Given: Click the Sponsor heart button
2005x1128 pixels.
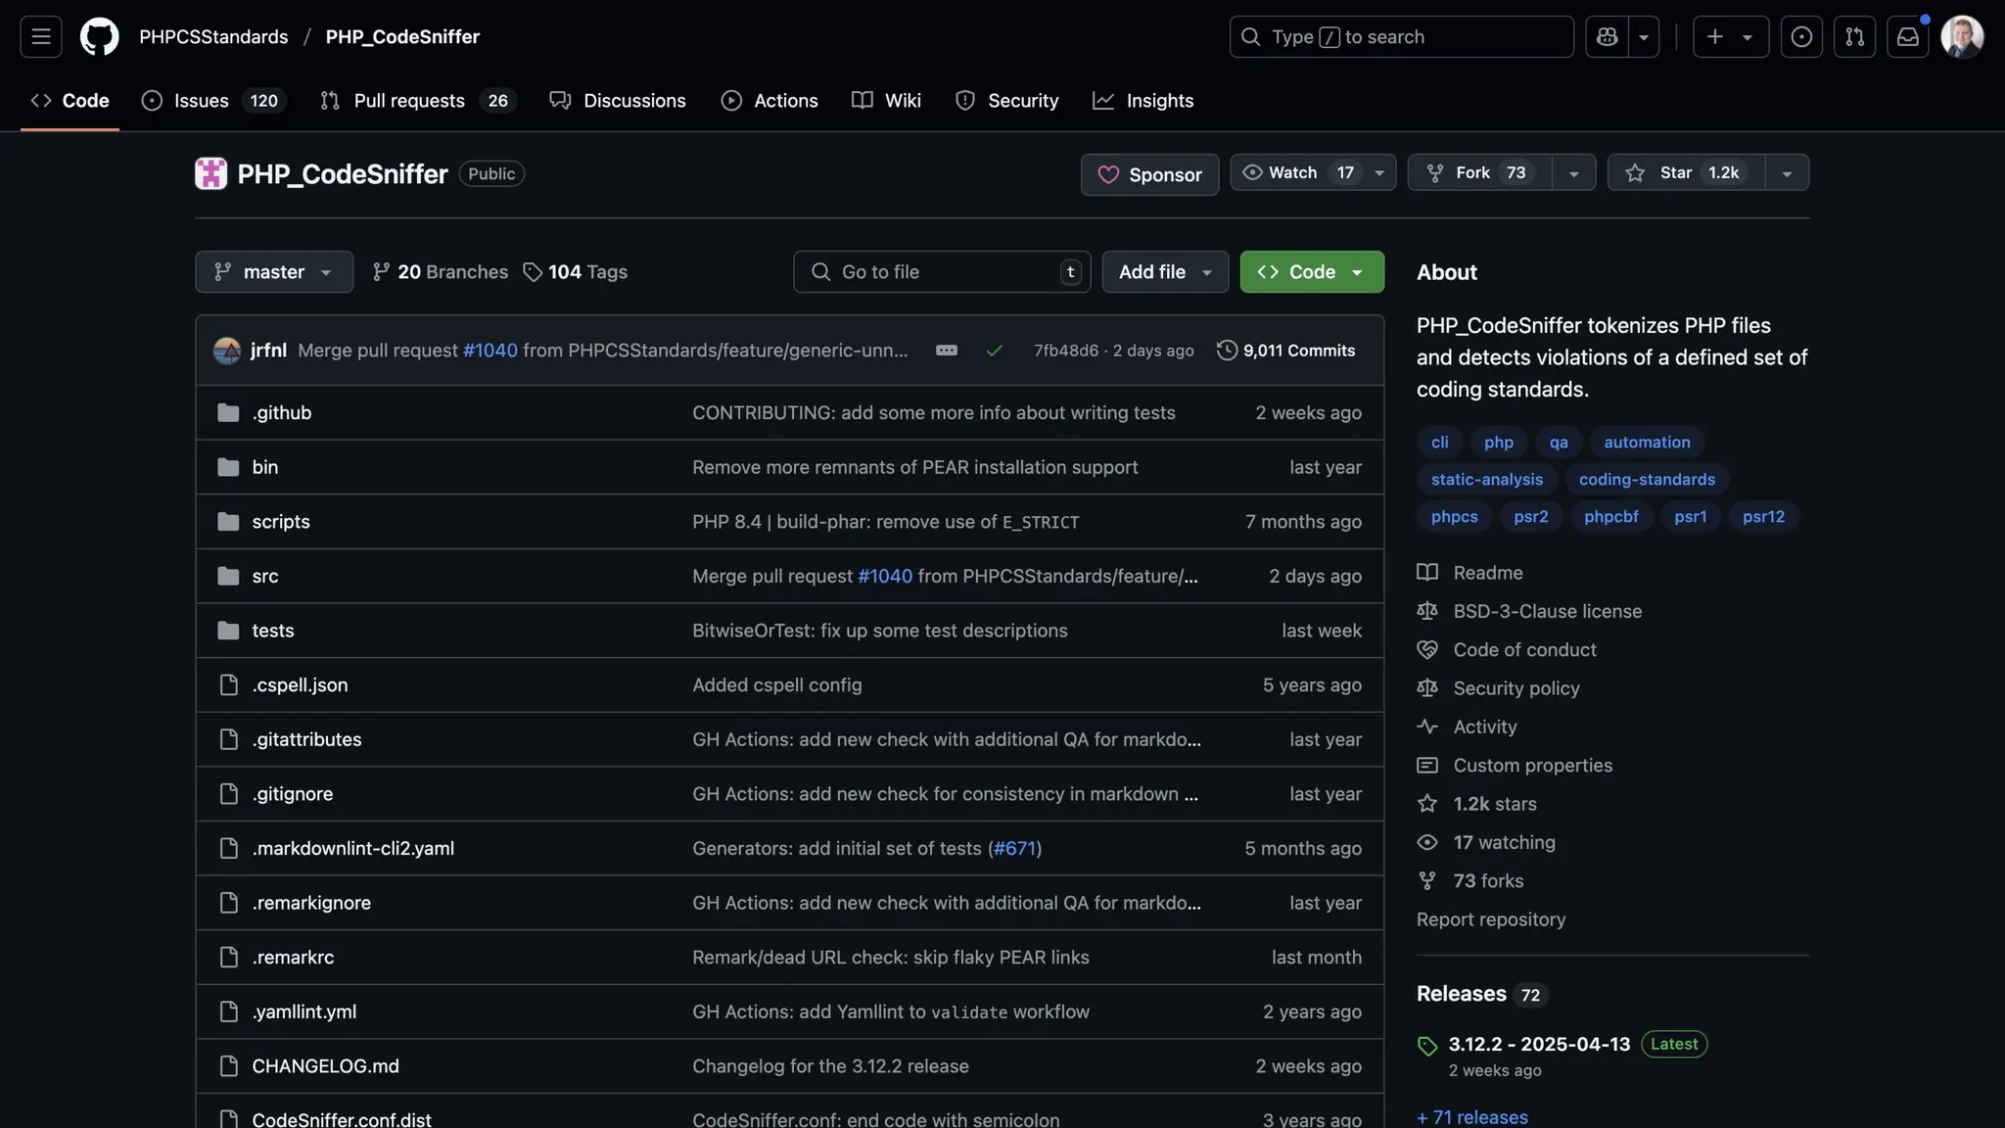Looking at the screenshot, I should [1149, 174].
